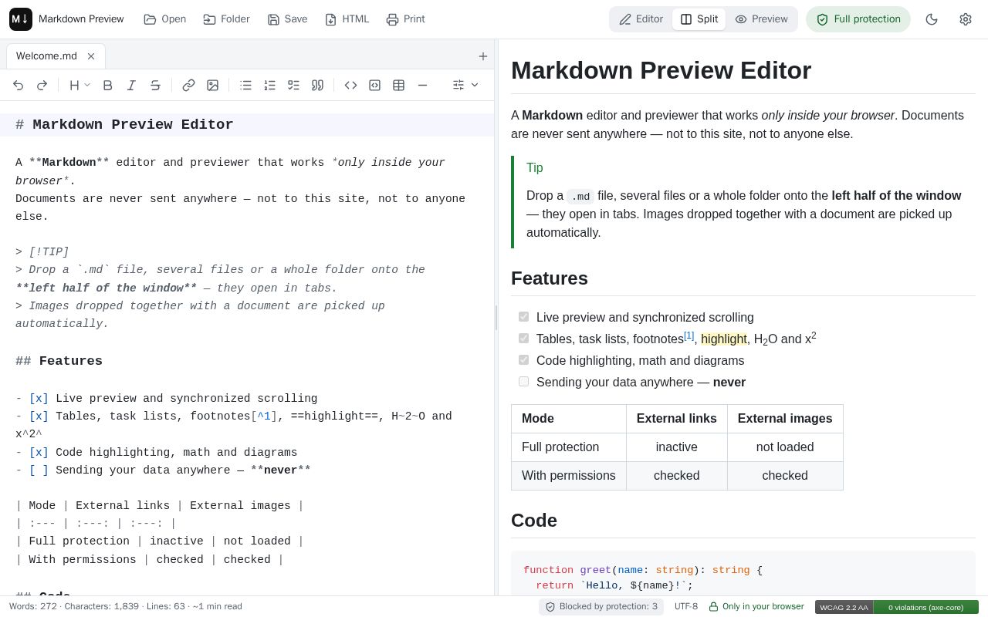This screenshot has width=988, height=617.
Task: Switch to Editor view mode
Action: pos(641,19)
